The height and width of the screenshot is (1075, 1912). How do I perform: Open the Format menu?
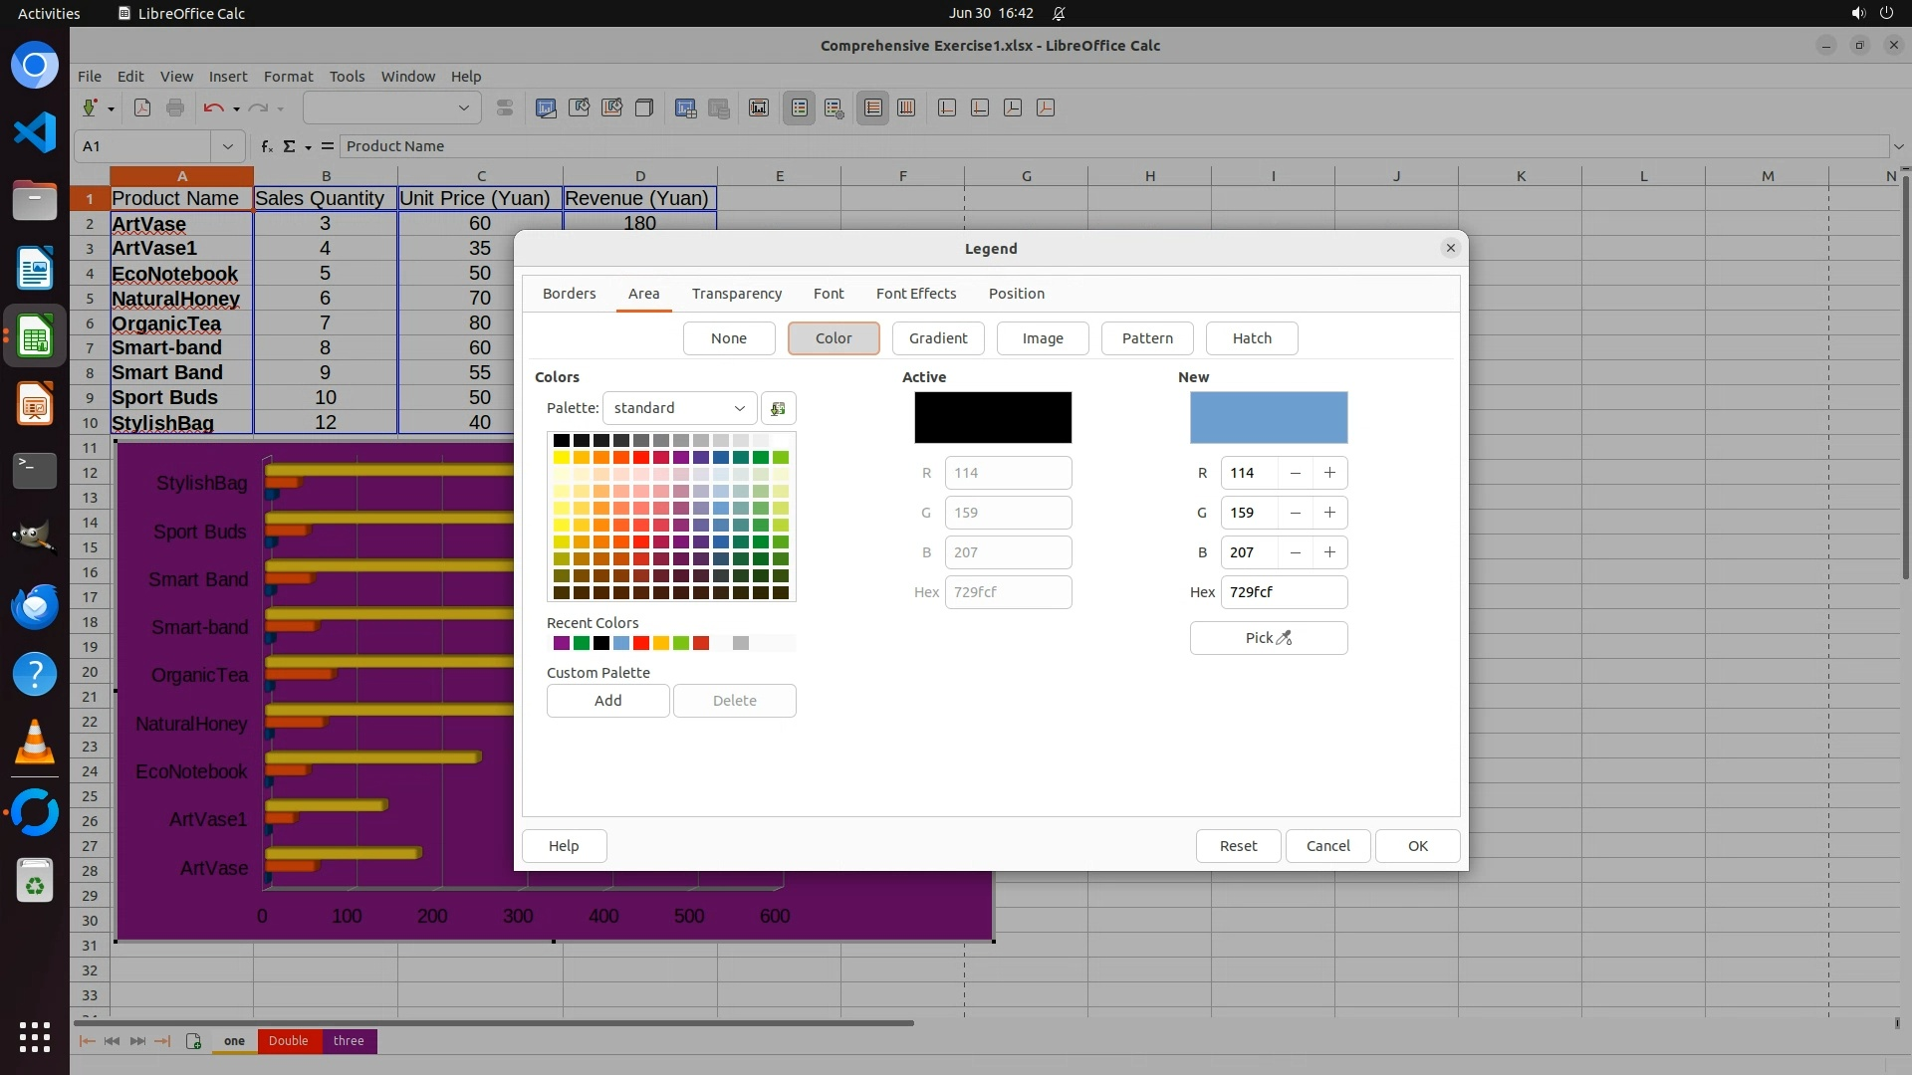point(288,77)
